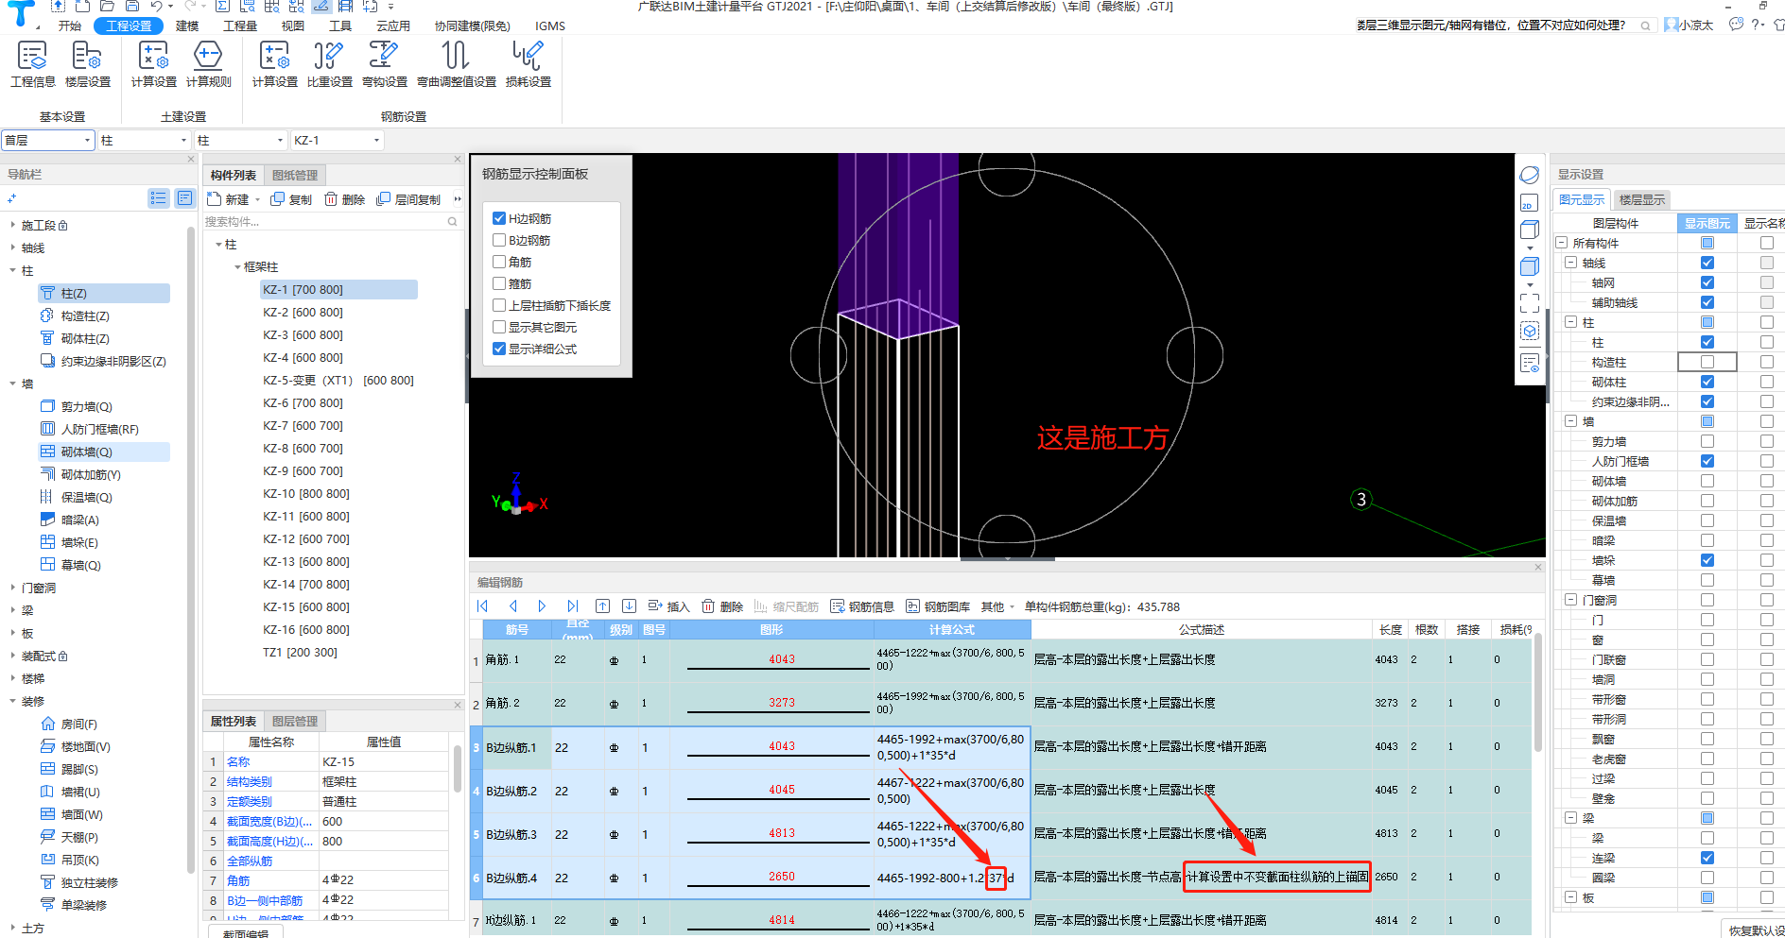The height and width of the screenshot is (938, 1785).
Task: Click full-extent zoom frame icon
Action: 1529,302
